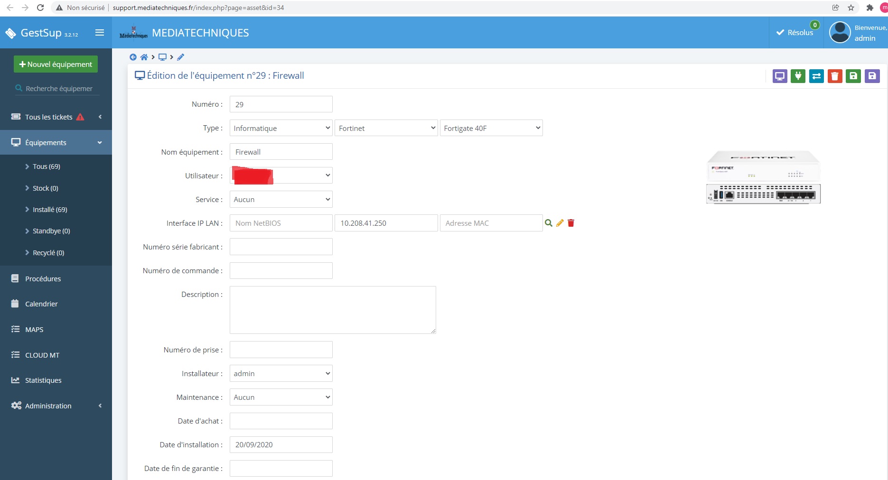Open the Type Informatique dropdown
The height and width of the screenshot is (480, 888).
pyautogui.click(x=281, y=128)
